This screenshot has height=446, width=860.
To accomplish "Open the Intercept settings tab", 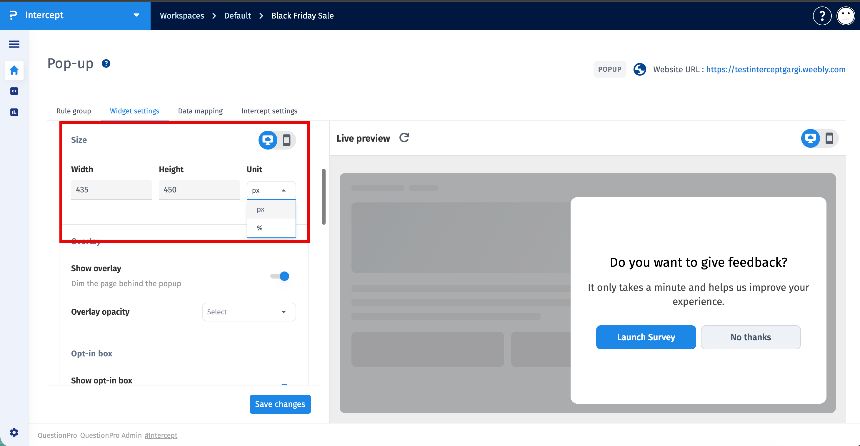I will 269,111.
